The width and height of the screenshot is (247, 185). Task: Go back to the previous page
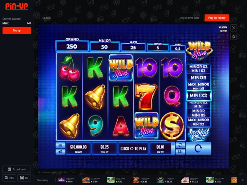coord(45,18)
